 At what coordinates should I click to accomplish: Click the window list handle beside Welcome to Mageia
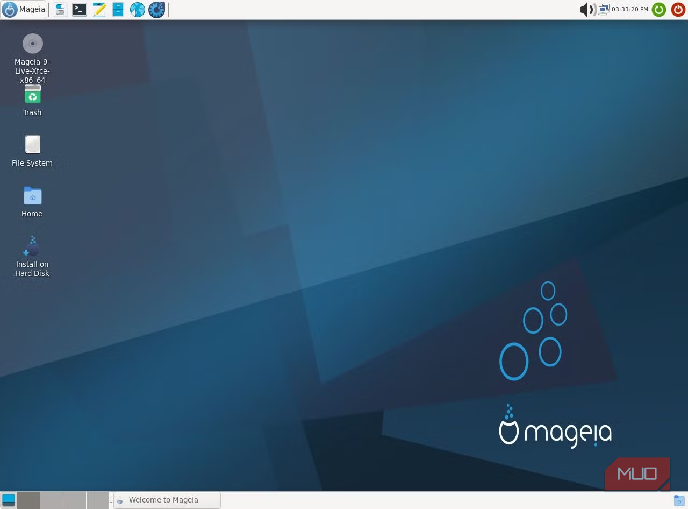click(x=111, y=500)
